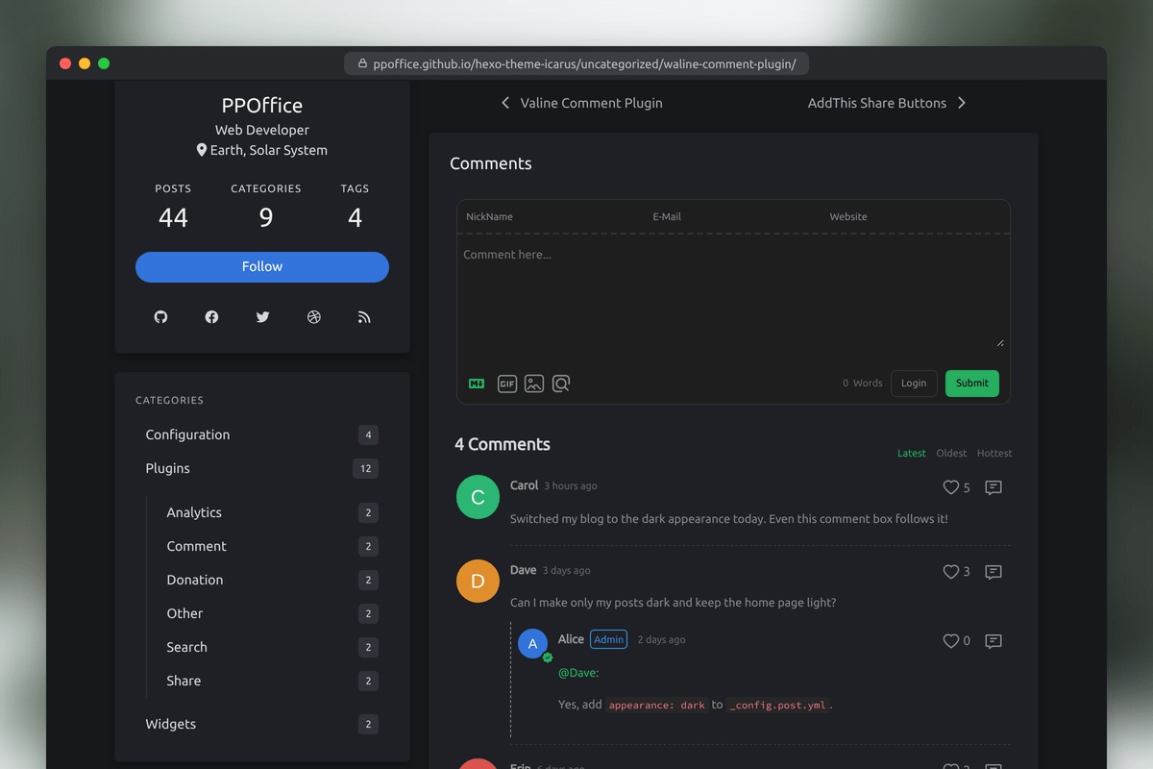Open the Twitter profile icon

tap(262, 317)
